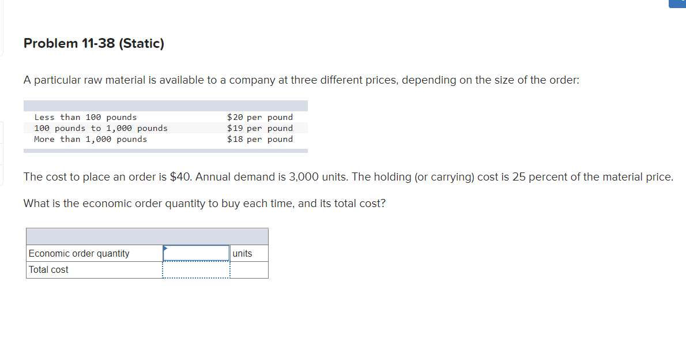The width and height of the screenshot is (686, 338).
Task: Click the blue flag marker inside the quantity field
Action: [167, 248]
